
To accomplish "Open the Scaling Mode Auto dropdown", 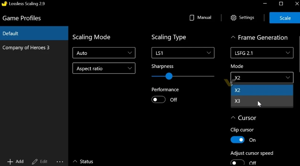I will point(104,53).
